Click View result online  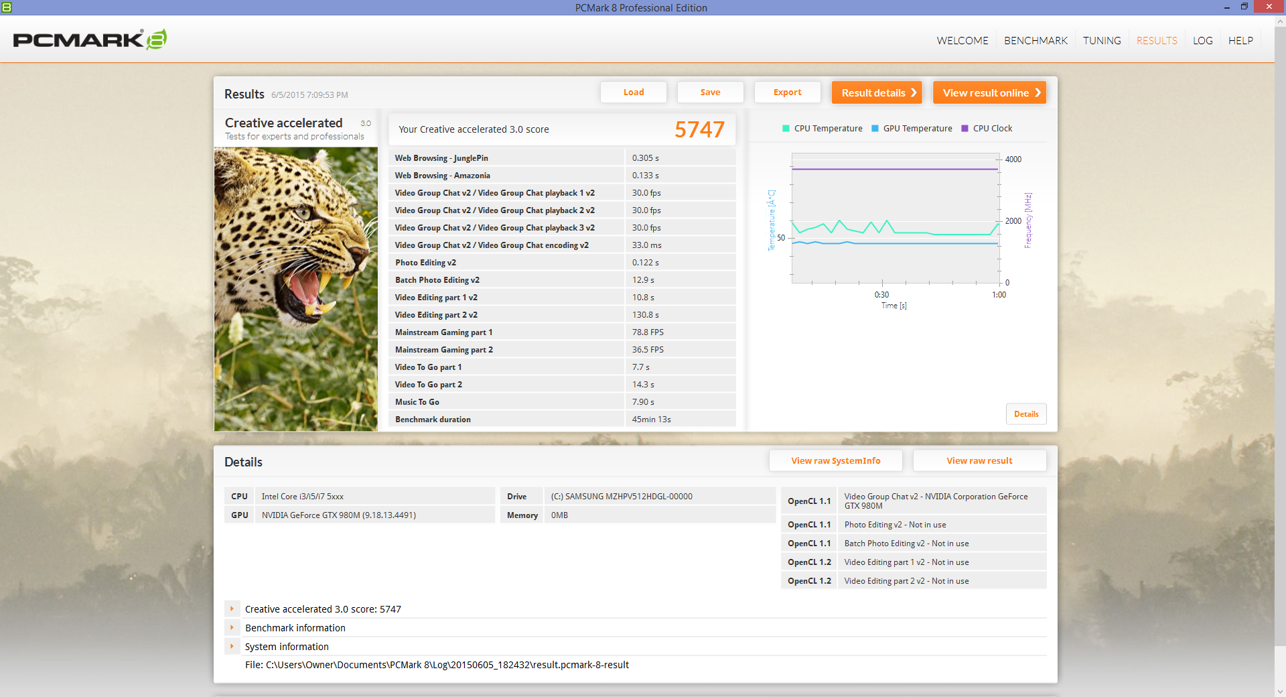(x=990, y=92)
